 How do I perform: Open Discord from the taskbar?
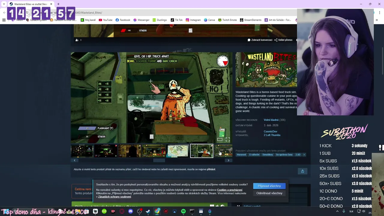(130, 211)
